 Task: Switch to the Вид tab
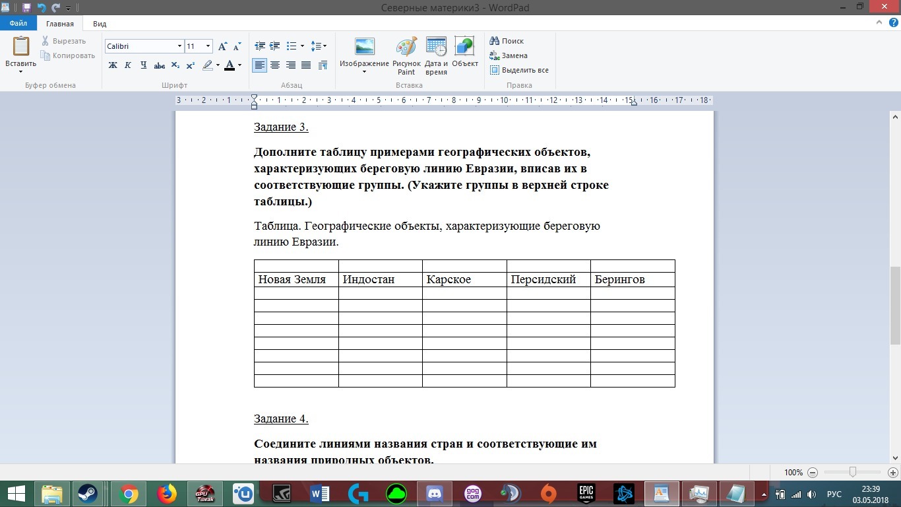[100, 24]
